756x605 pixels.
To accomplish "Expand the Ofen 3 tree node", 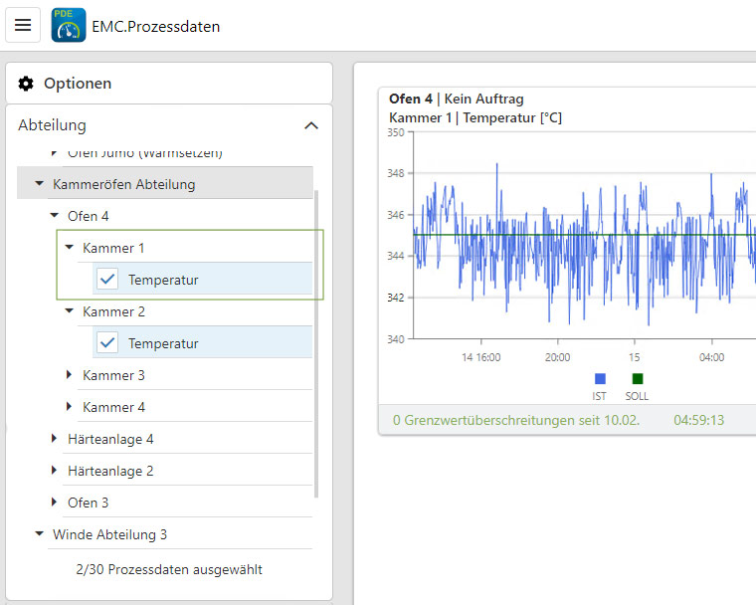I will coord(54,503).
